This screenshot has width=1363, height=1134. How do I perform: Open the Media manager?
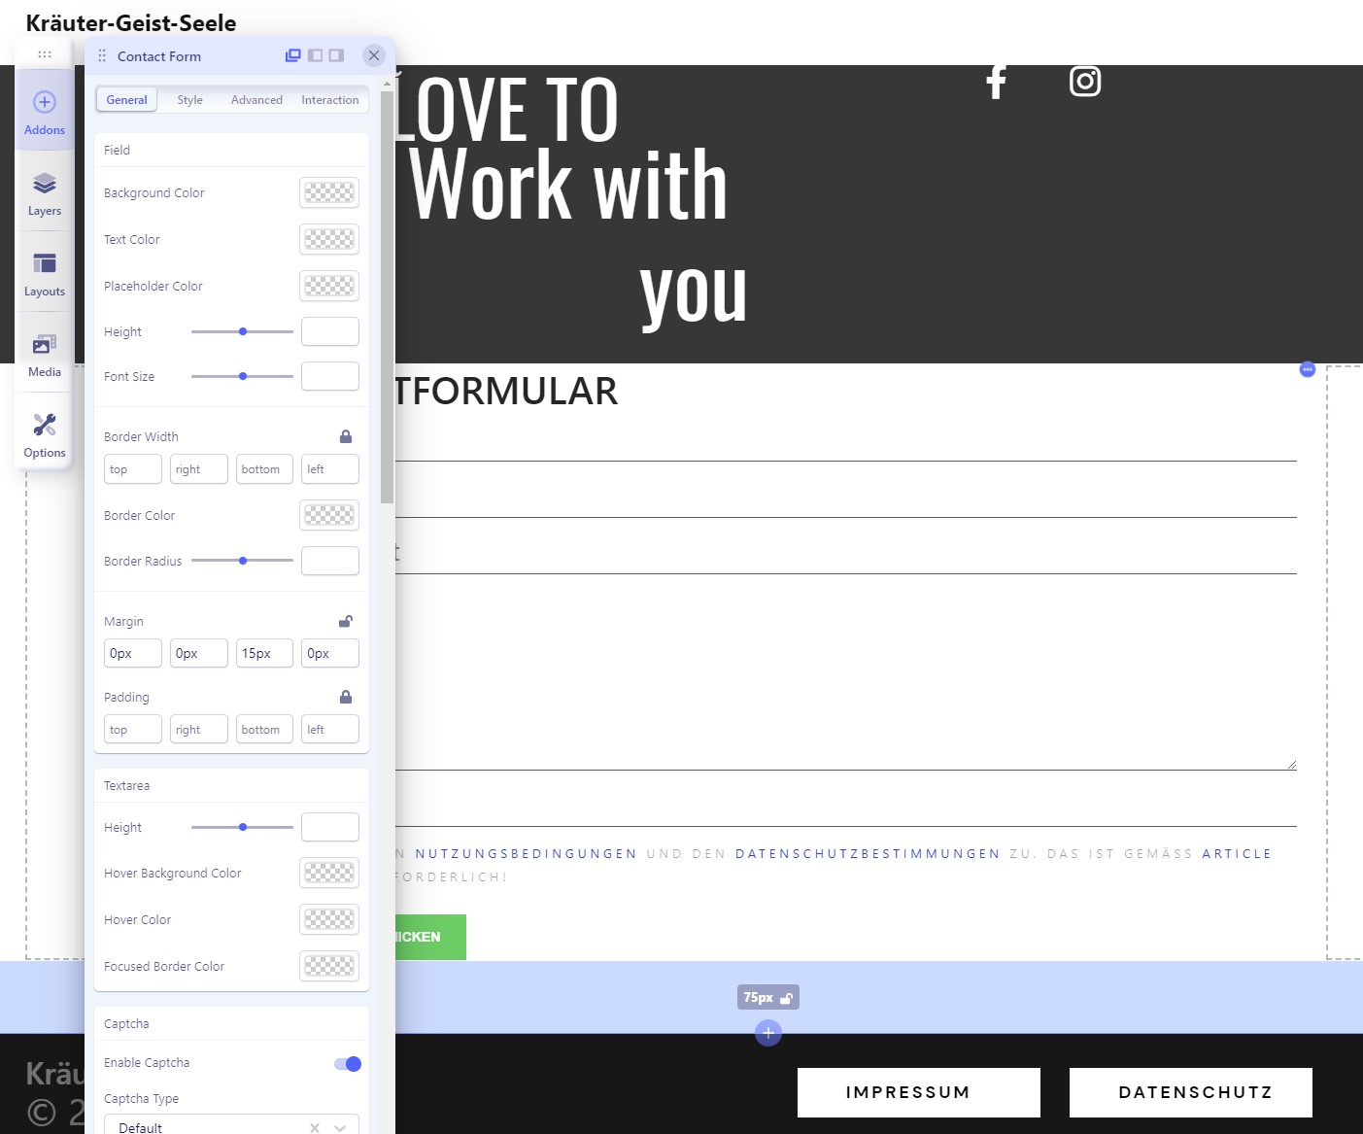pos(45,355)
